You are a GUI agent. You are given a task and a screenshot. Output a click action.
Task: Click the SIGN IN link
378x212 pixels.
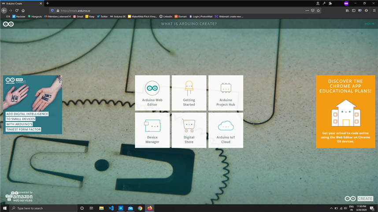(369, 24)
